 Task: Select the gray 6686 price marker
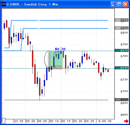[122, 99]
